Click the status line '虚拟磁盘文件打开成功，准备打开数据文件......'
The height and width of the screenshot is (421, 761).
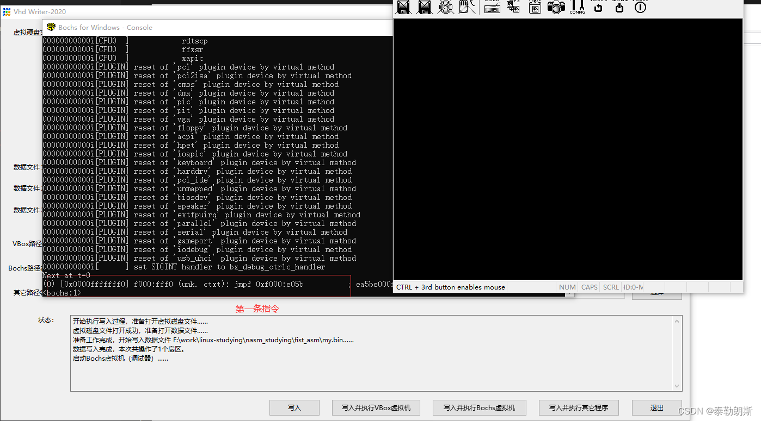tap(140, 331)
